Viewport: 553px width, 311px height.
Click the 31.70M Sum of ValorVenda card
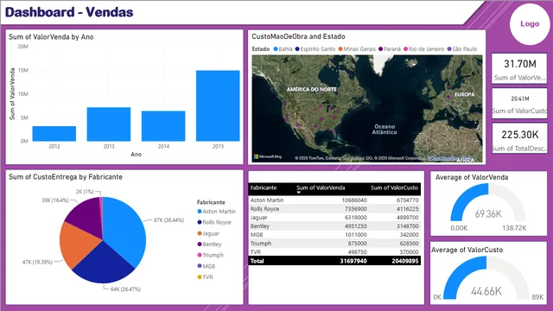pos(519,69)
